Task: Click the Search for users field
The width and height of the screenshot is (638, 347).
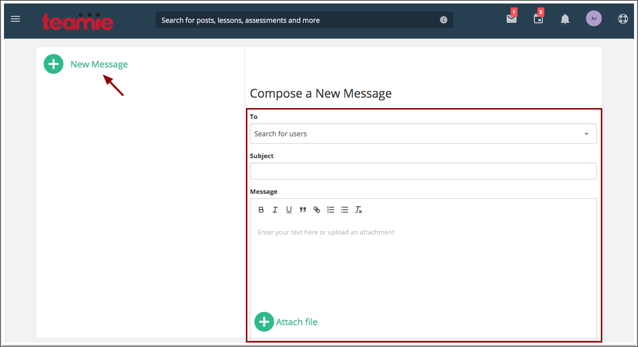Action: 423,134
